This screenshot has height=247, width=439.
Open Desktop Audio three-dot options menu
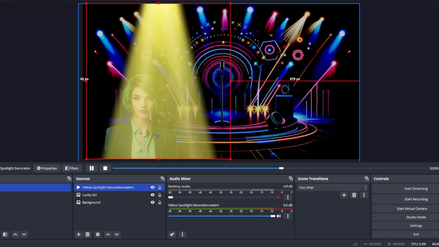pyautogui.click(x=288, y=197)
